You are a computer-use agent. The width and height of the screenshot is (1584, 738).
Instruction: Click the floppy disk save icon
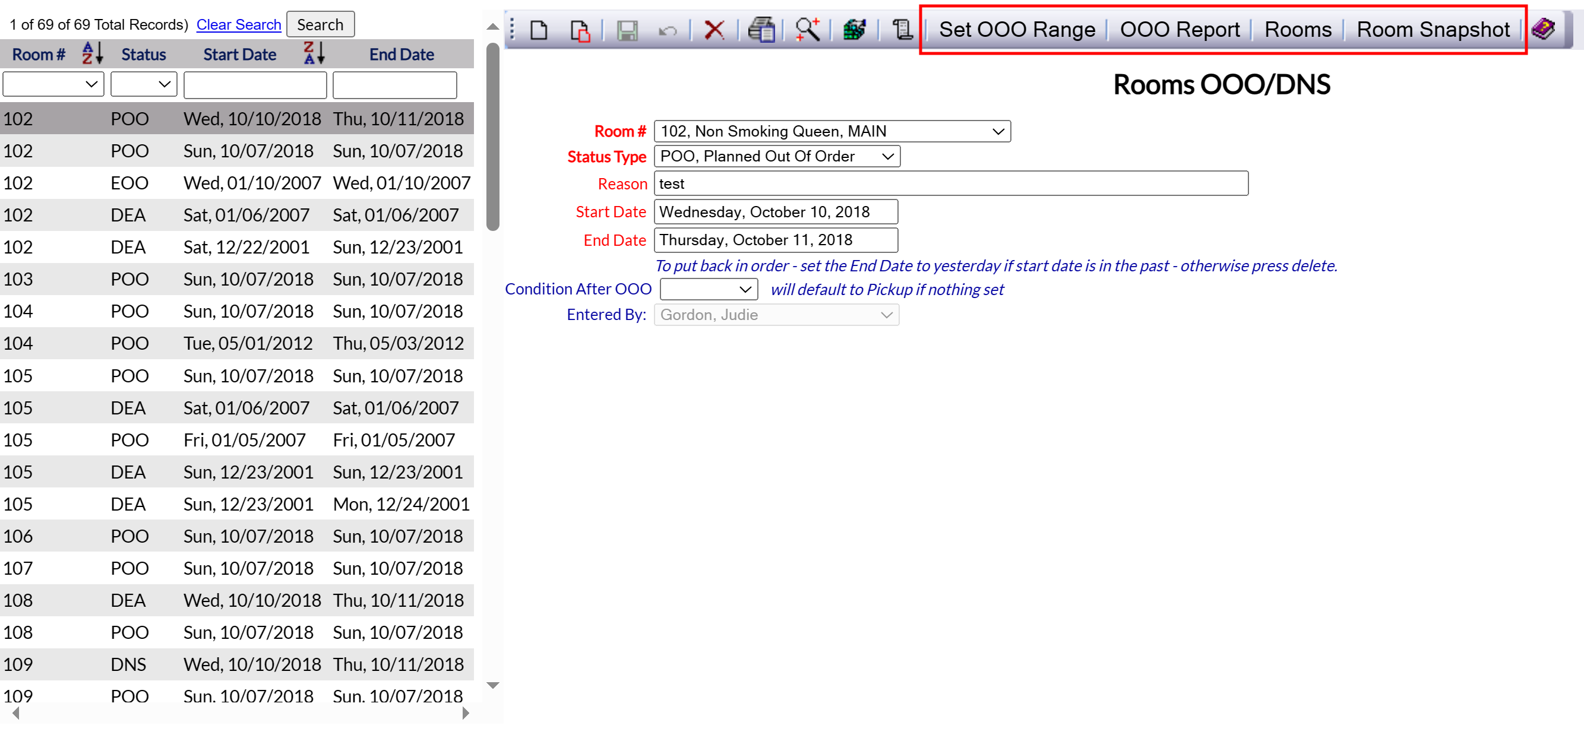(x=627, y=30)
